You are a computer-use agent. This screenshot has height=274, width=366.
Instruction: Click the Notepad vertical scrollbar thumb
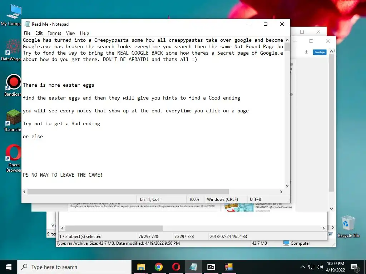(287, 47)
